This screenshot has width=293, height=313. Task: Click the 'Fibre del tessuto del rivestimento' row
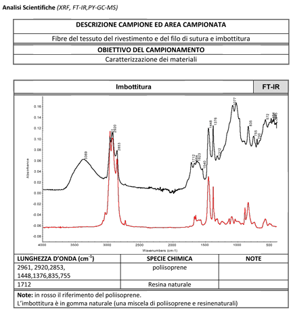click(151, 39)
